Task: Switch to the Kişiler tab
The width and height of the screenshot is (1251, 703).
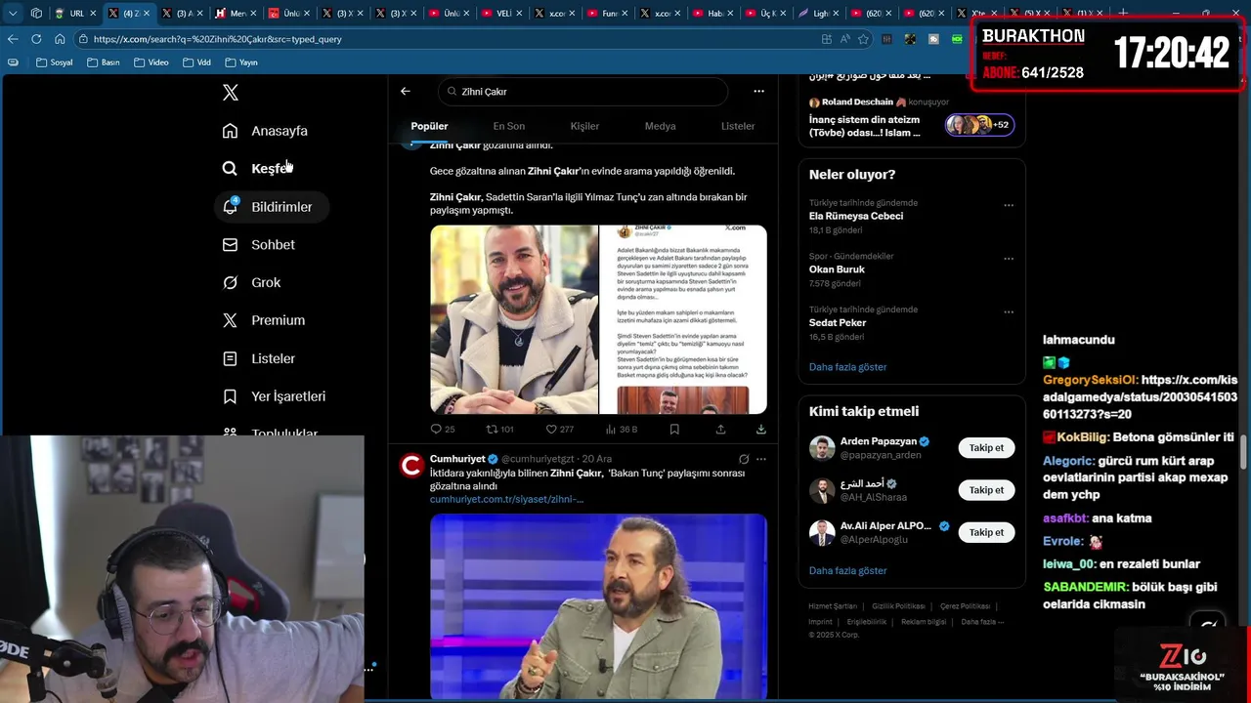Action: point(584,126)
